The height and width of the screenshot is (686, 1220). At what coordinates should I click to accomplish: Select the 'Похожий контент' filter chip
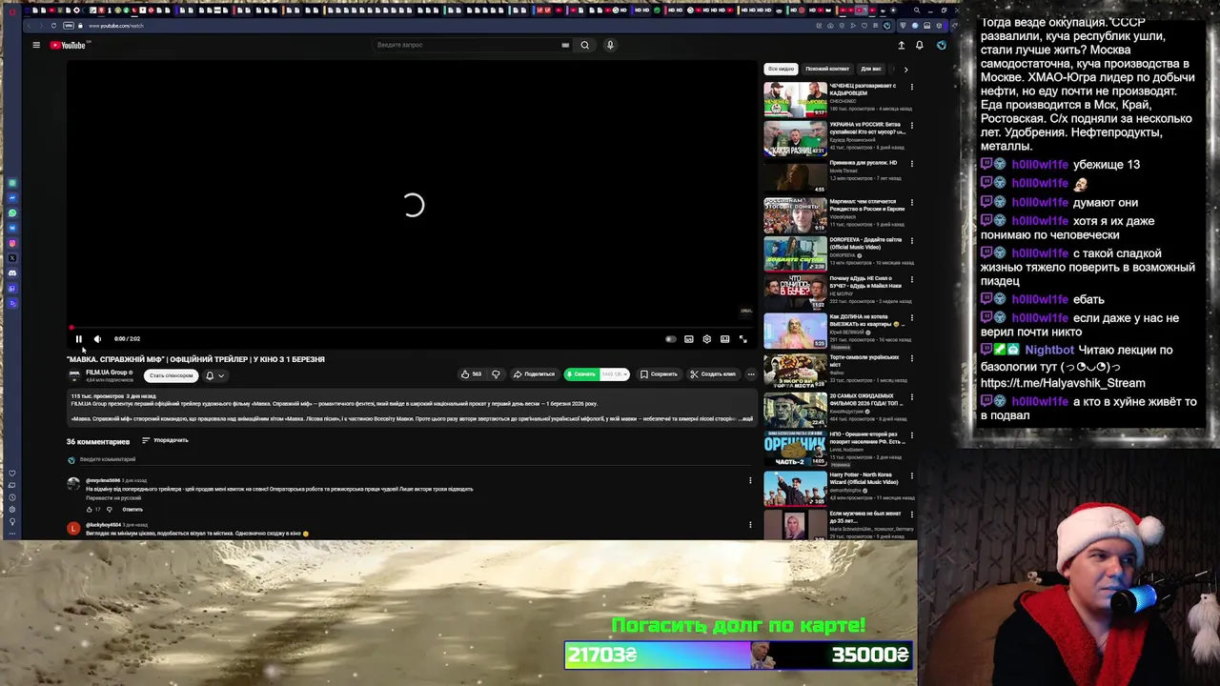tap(827, 69)
